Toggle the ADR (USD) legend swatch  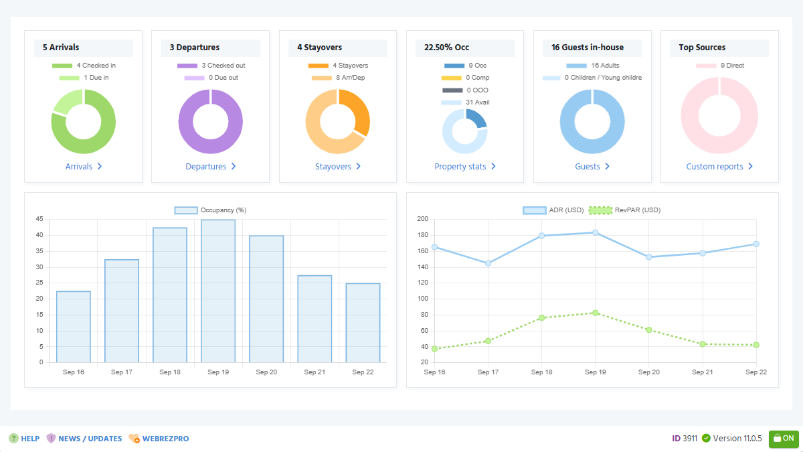pyautogui.click(x=534, y=210)
